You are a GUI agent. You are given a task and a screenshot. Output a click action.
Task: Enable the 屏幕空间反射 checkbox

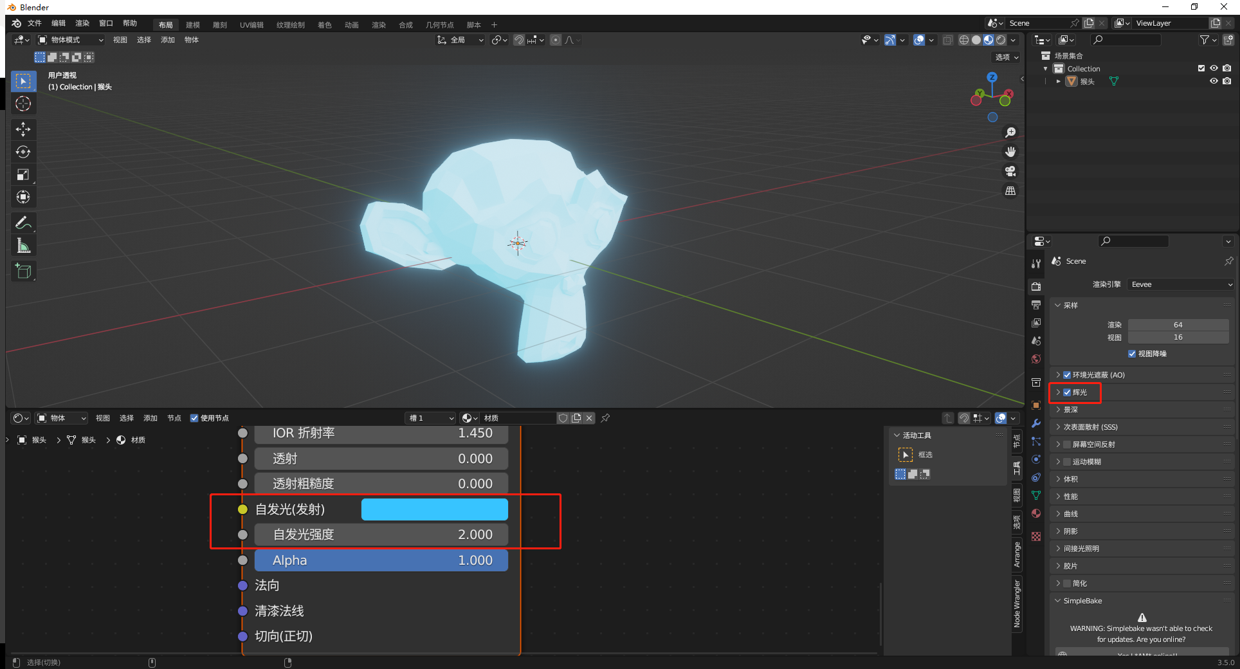(1067, 444)
